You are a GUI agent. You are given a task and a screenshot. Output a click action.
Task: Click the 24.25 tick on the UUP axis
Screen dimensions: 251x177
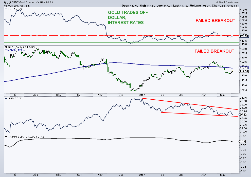point(243,132)
